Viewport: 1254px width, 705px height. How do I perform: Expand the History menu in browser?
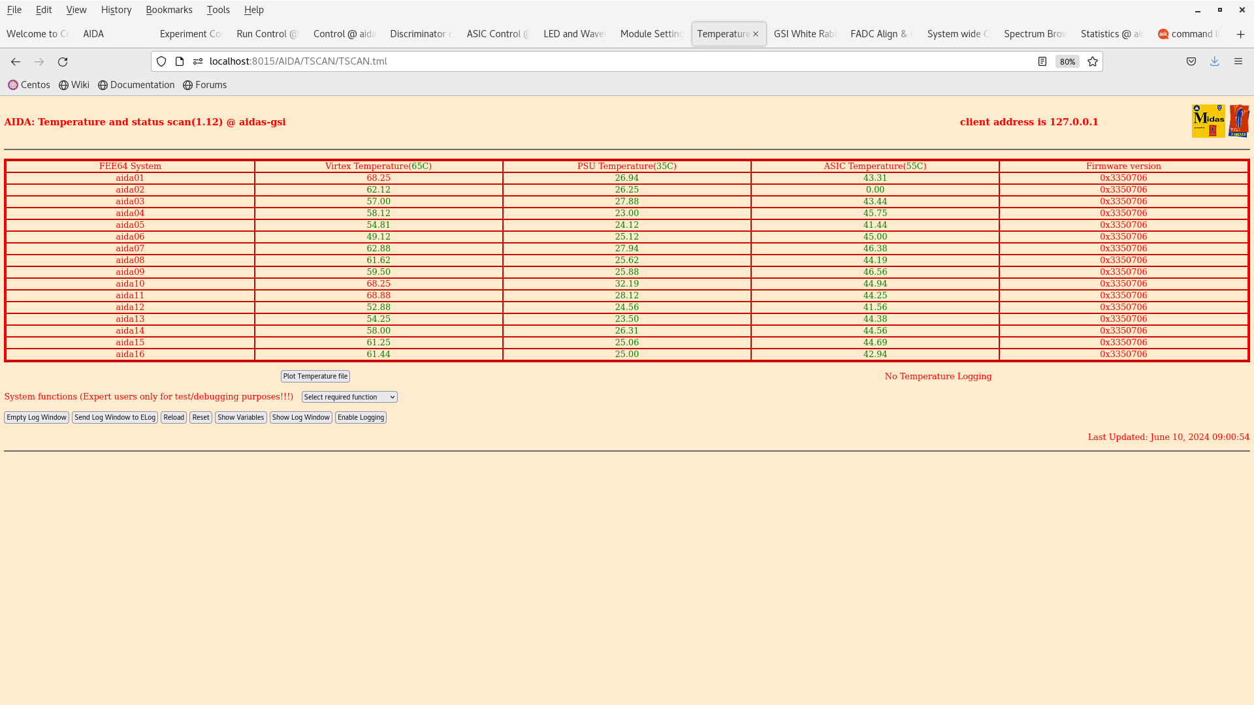coord(116,10)
